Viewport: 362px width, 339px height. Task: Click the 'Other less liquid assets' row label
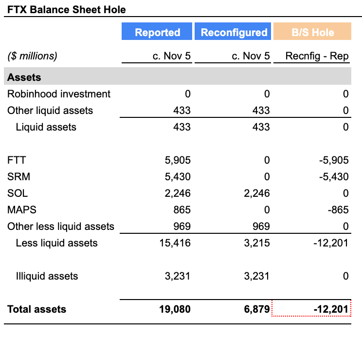coord(61,226)
